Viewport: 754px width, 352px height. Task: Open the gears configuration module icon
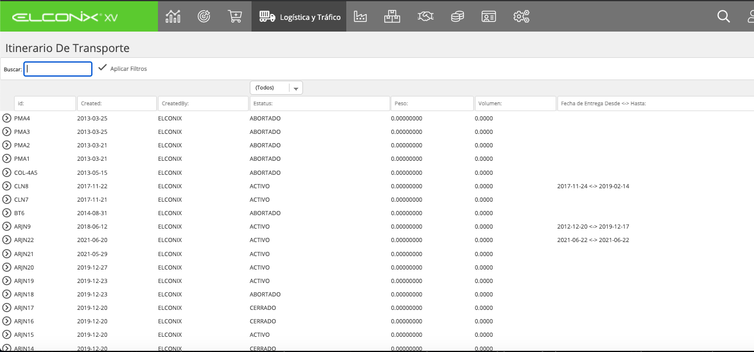(x=521, y=17)
